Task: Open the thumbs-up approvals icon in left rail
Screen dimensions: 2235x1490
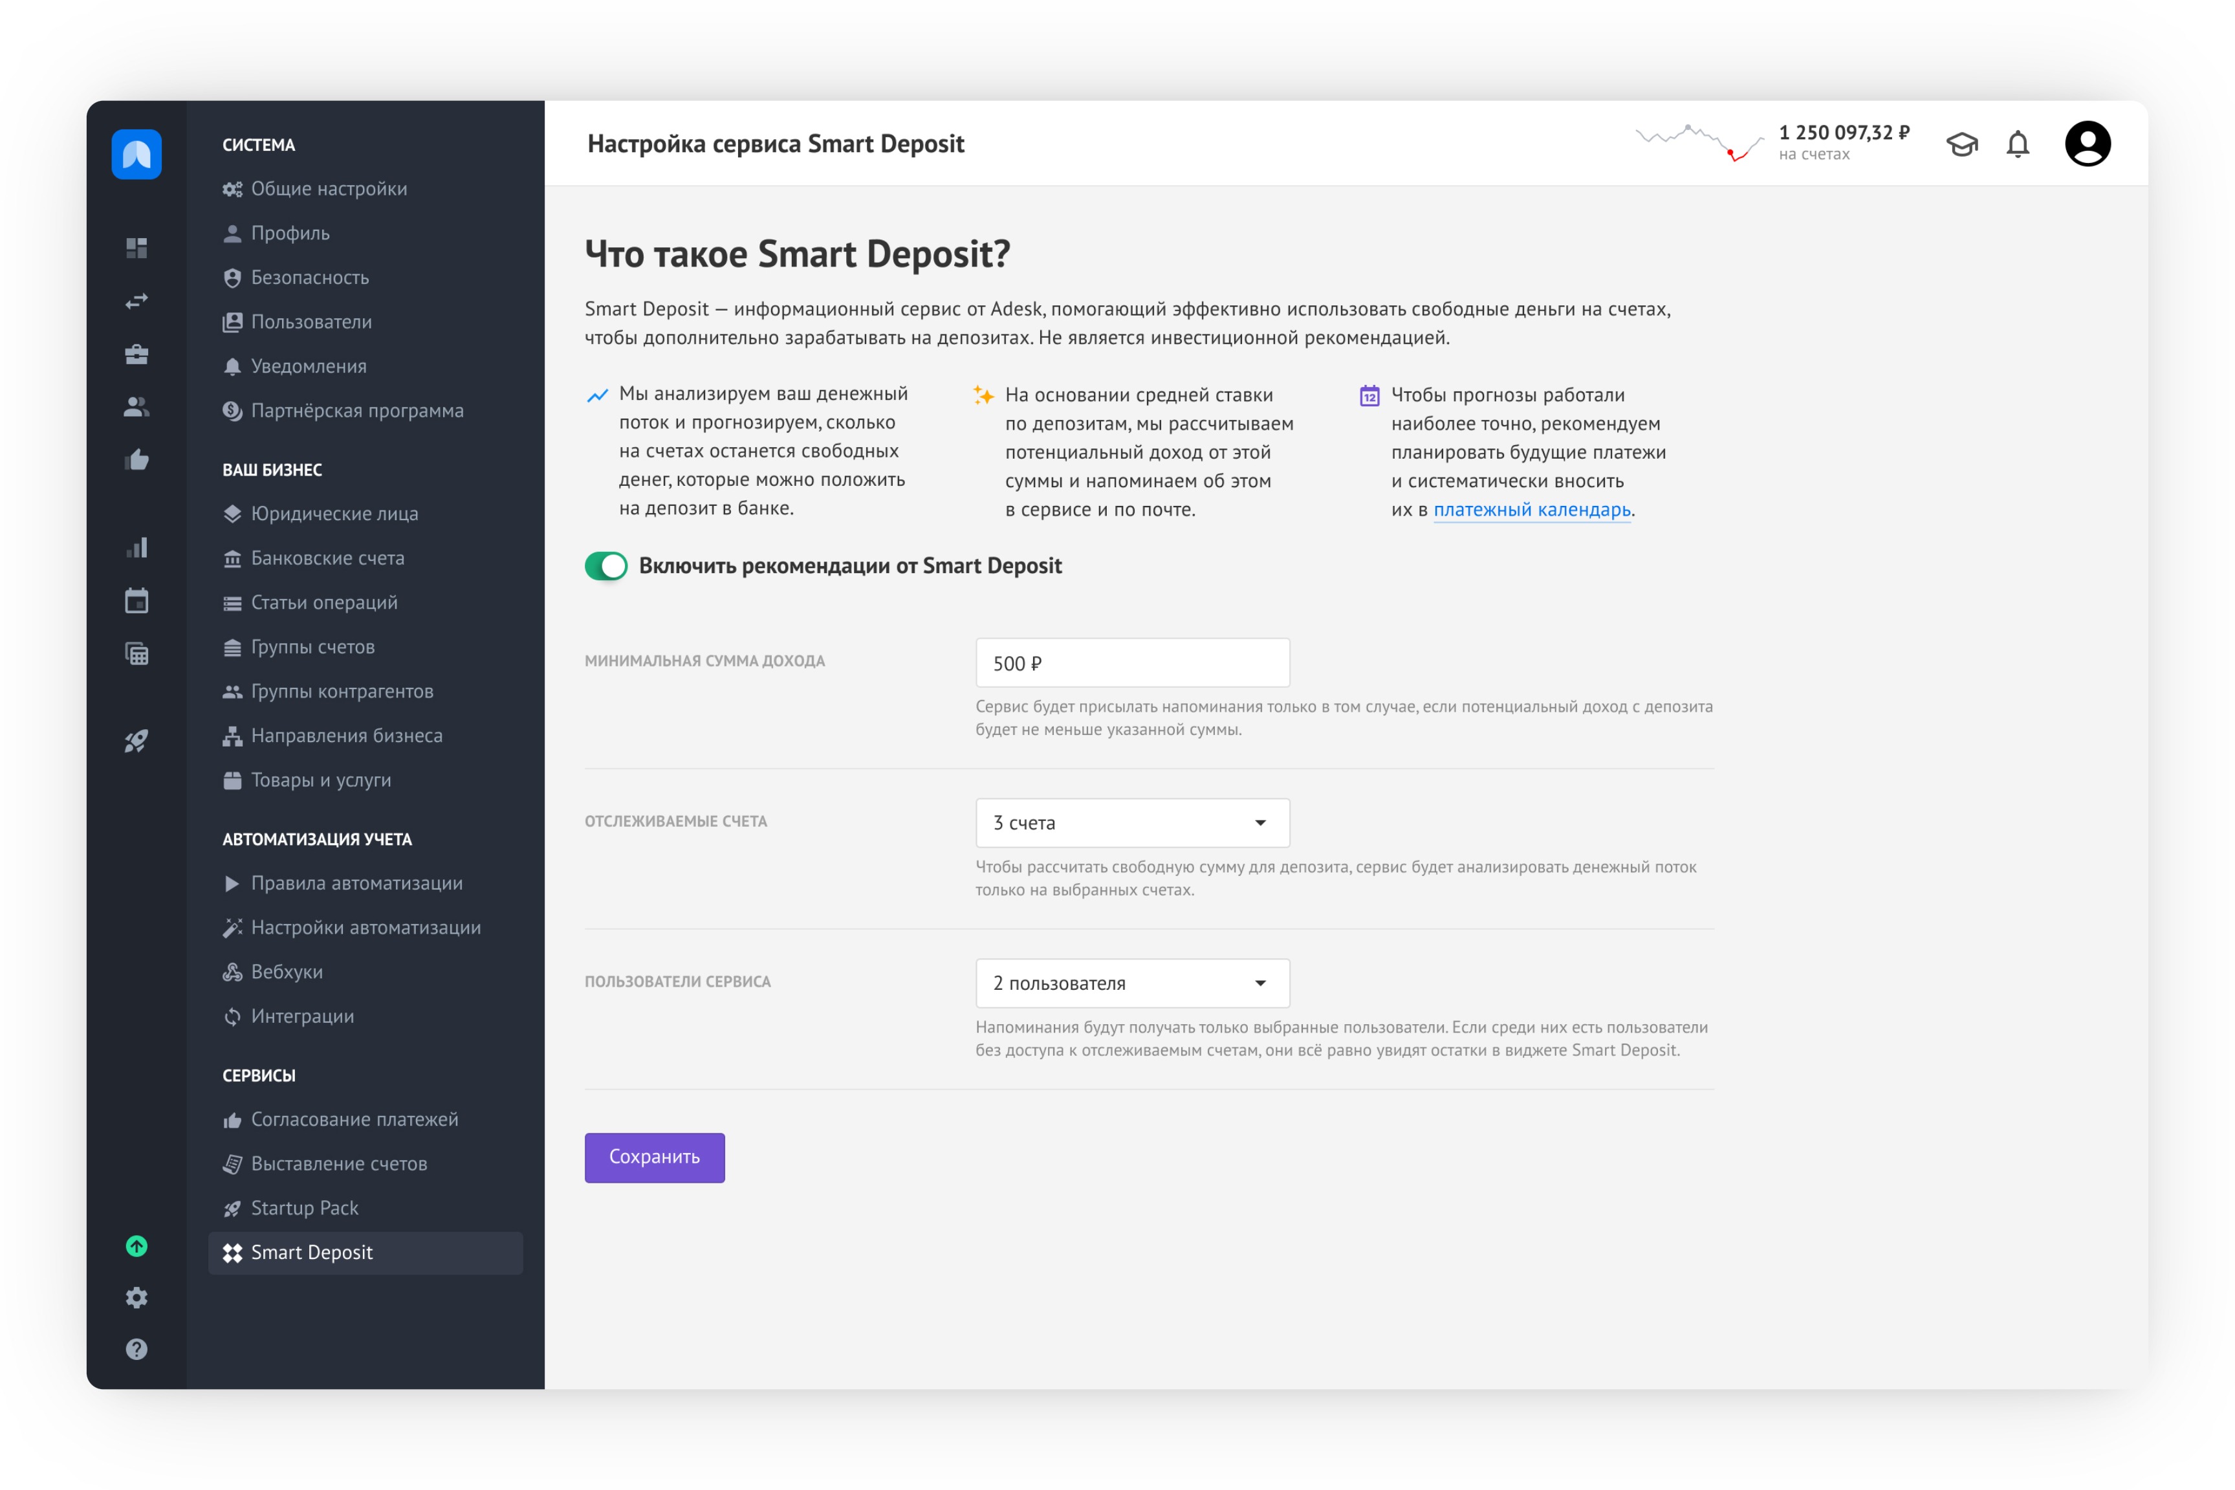Action: 136,460
